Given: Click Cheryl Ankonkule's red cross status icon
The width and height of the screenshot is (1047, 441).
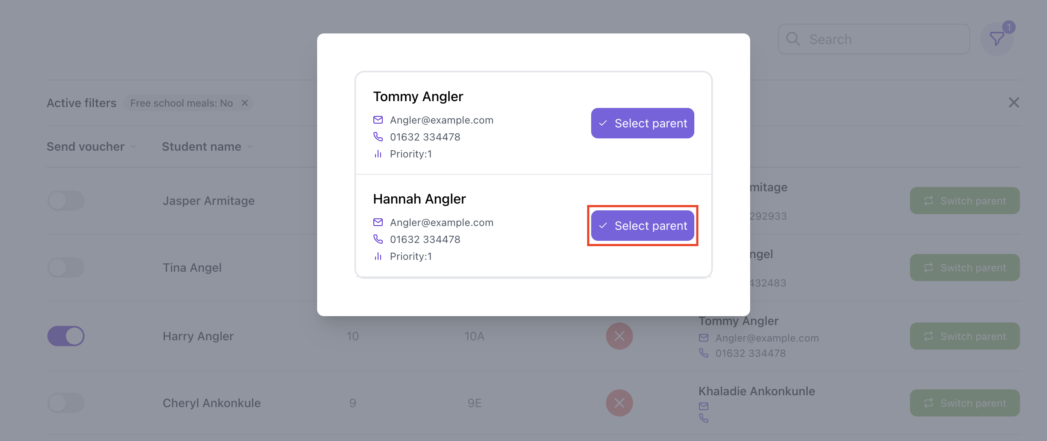Looking at the screenshot, I should pos(619,403).
